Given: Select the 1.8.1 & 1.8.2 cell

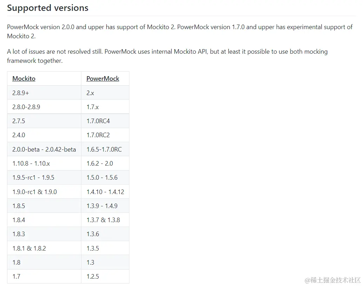Looking at the screenshot, I should pos(29,248).
